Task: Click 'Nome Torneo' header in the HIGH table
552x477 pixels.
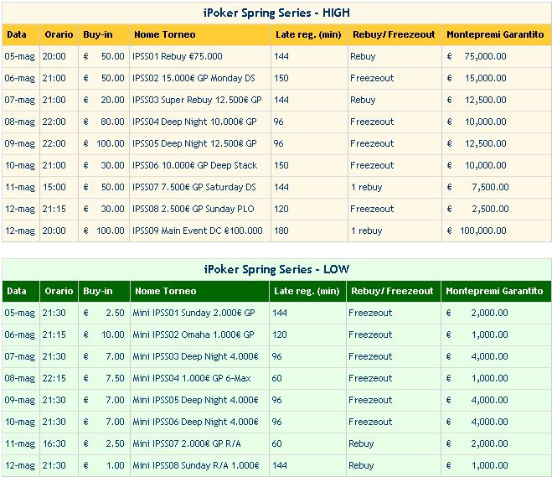Action: click(165, 34)
